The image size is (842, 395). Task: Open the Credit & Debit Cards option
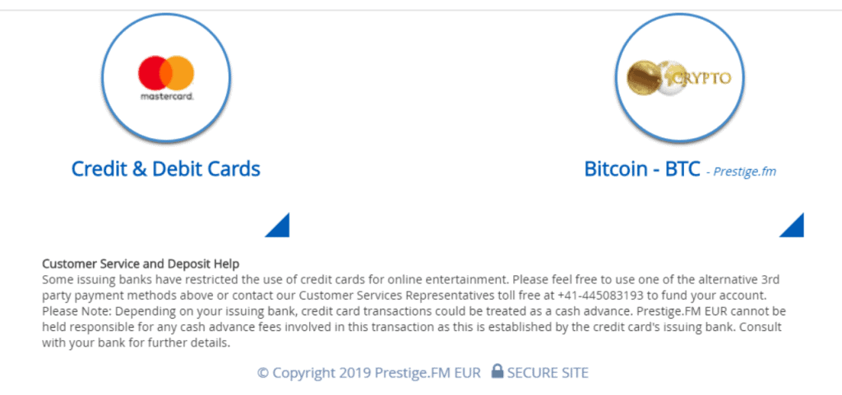click(x=166, y=169)
